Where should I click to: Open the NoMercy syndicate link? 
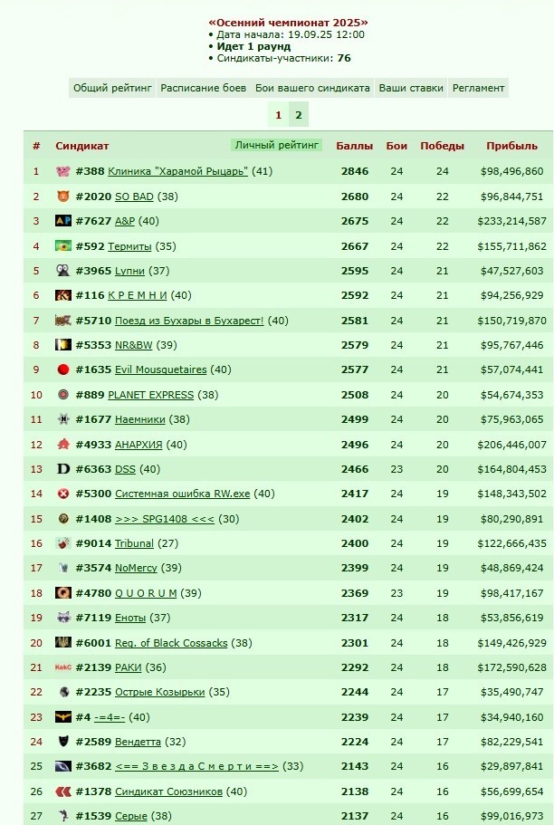[x=137, y=568]
